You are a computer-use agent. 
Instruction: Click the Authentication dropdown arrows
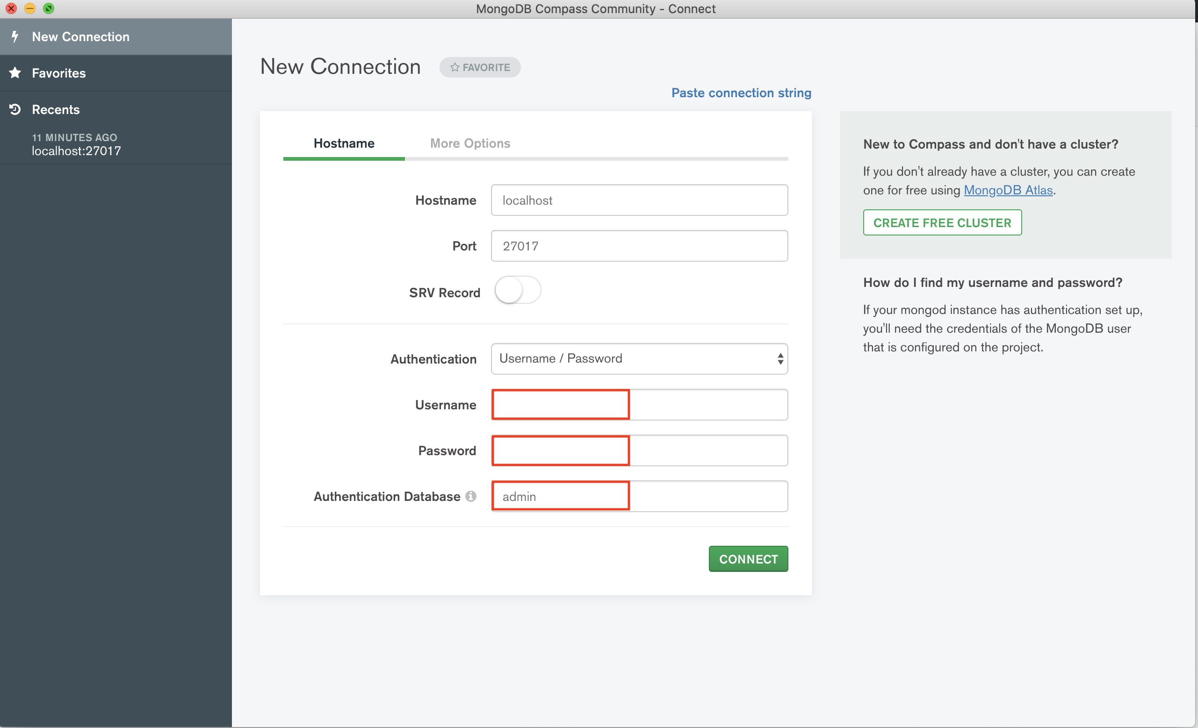[780, 359]
